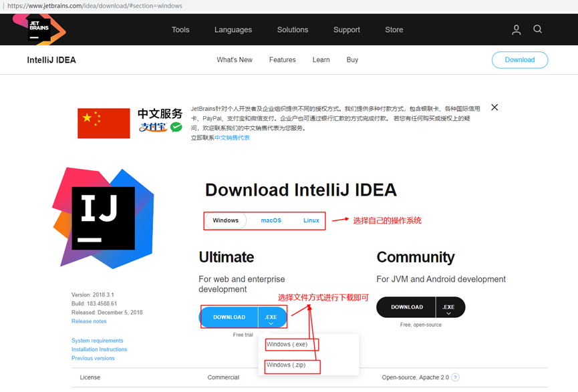Open the Features page
This screenshot has height=392, width=578.
[283, 59]
